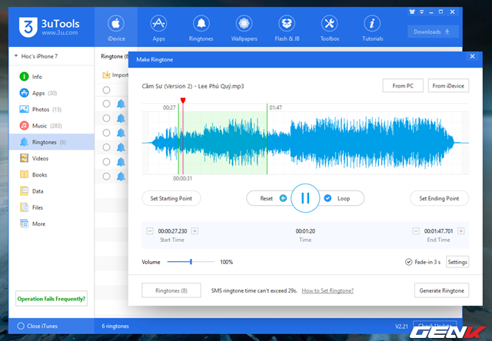Select the sixth ringtone row radio button
The image size is (492, 341).
pos(106,176)
